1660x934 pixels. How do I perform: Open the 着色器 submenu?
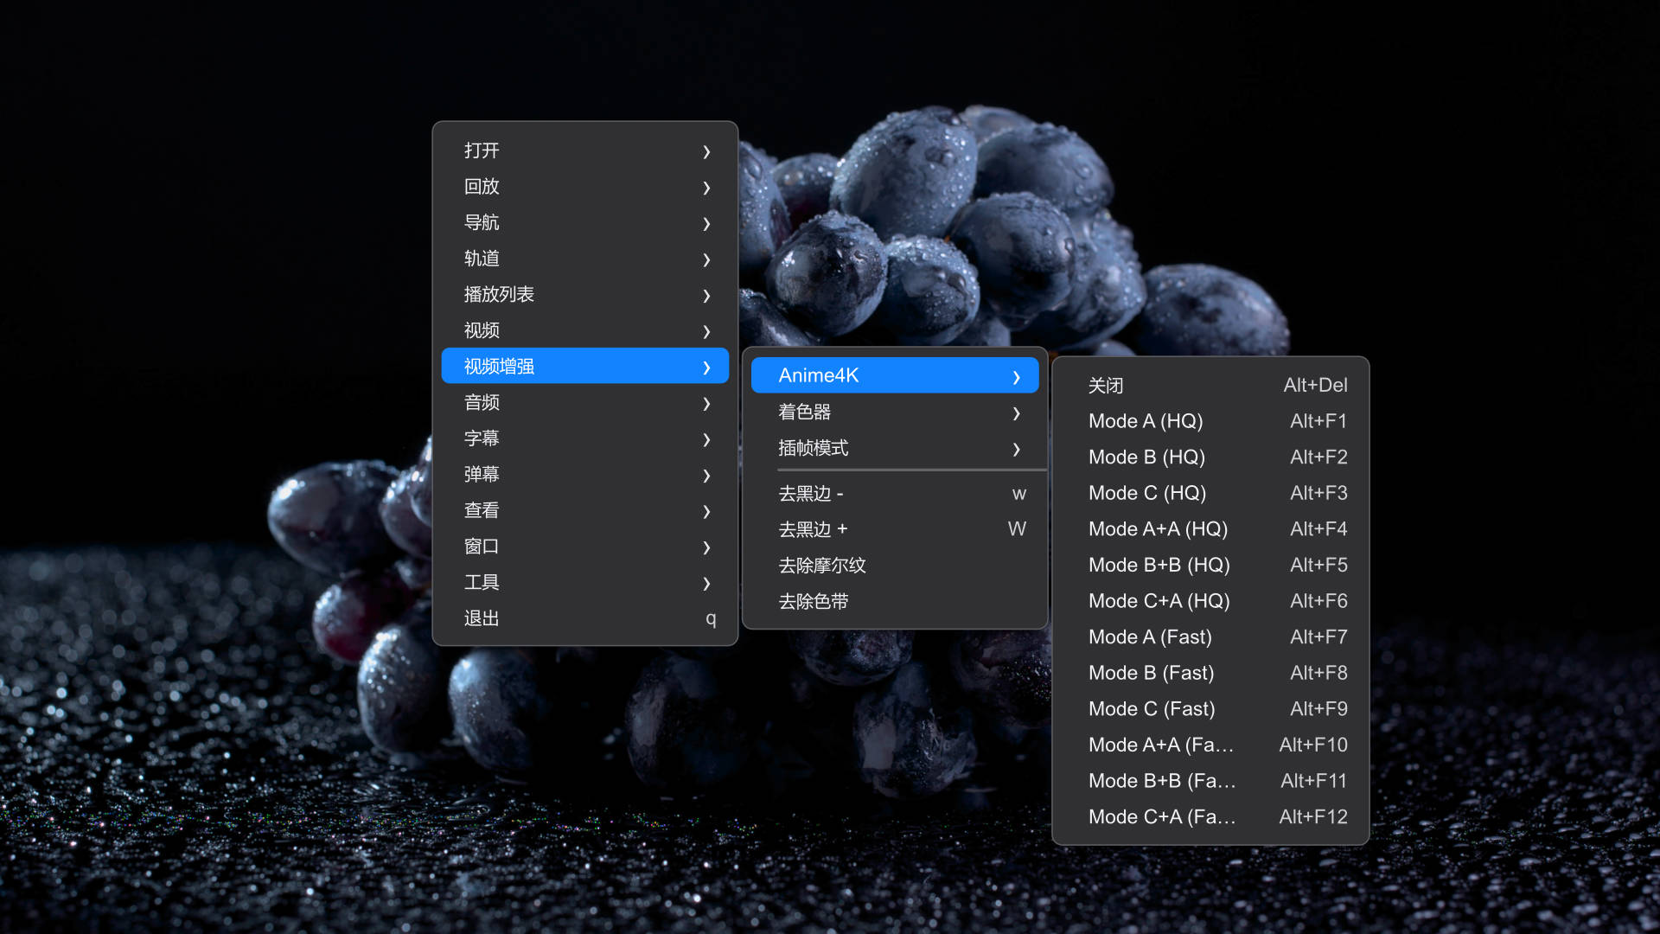click(x=895, y=413)
